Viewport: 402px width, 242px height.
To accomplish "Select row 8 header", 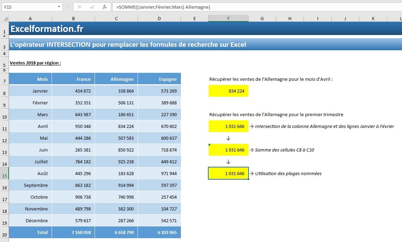I will (5, 91).
